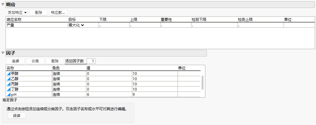Click the blue triangle icon beside 丙醇

click(9, 84)
